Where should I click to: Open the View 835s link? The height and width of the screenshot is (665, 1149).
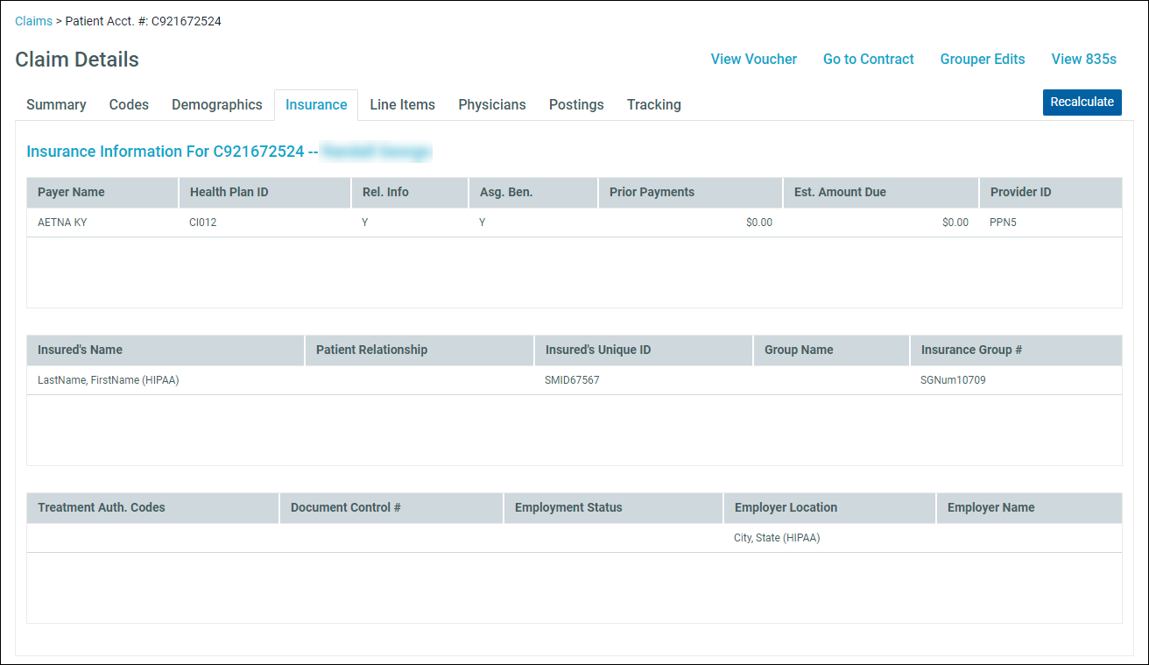1084,60
